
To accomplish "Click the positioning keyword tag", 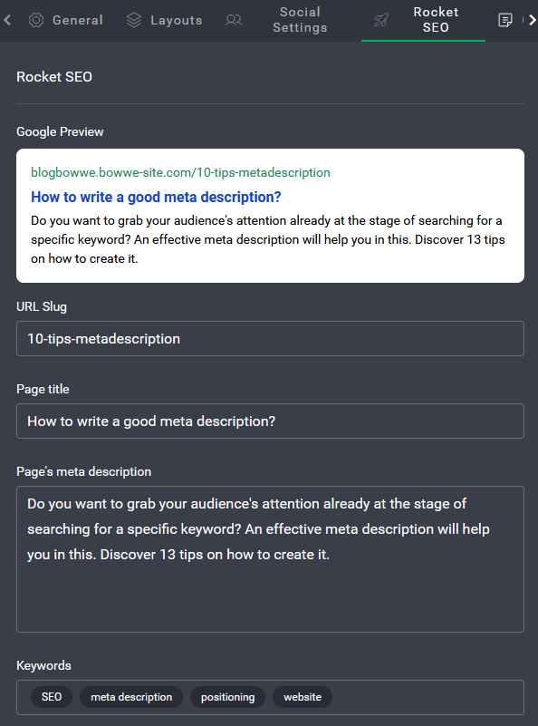I will pyautogui.click(x=227, y=697).
